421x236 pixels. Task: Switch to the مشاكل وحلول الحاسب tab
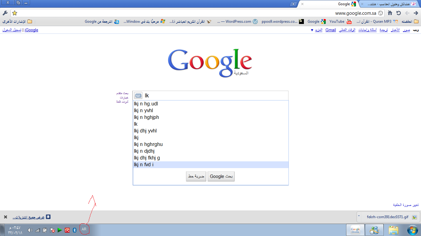click(x=389, y=4)
